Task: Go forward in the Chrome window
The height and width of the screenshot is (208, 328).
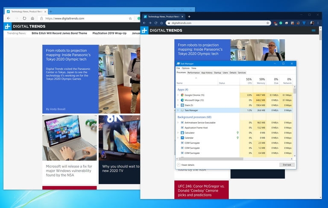Action: pyautogui.click(x=150, y=23)
